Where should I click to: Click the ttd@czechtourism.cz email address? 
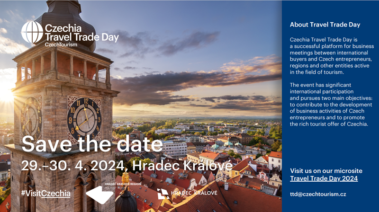click(318, 194)
